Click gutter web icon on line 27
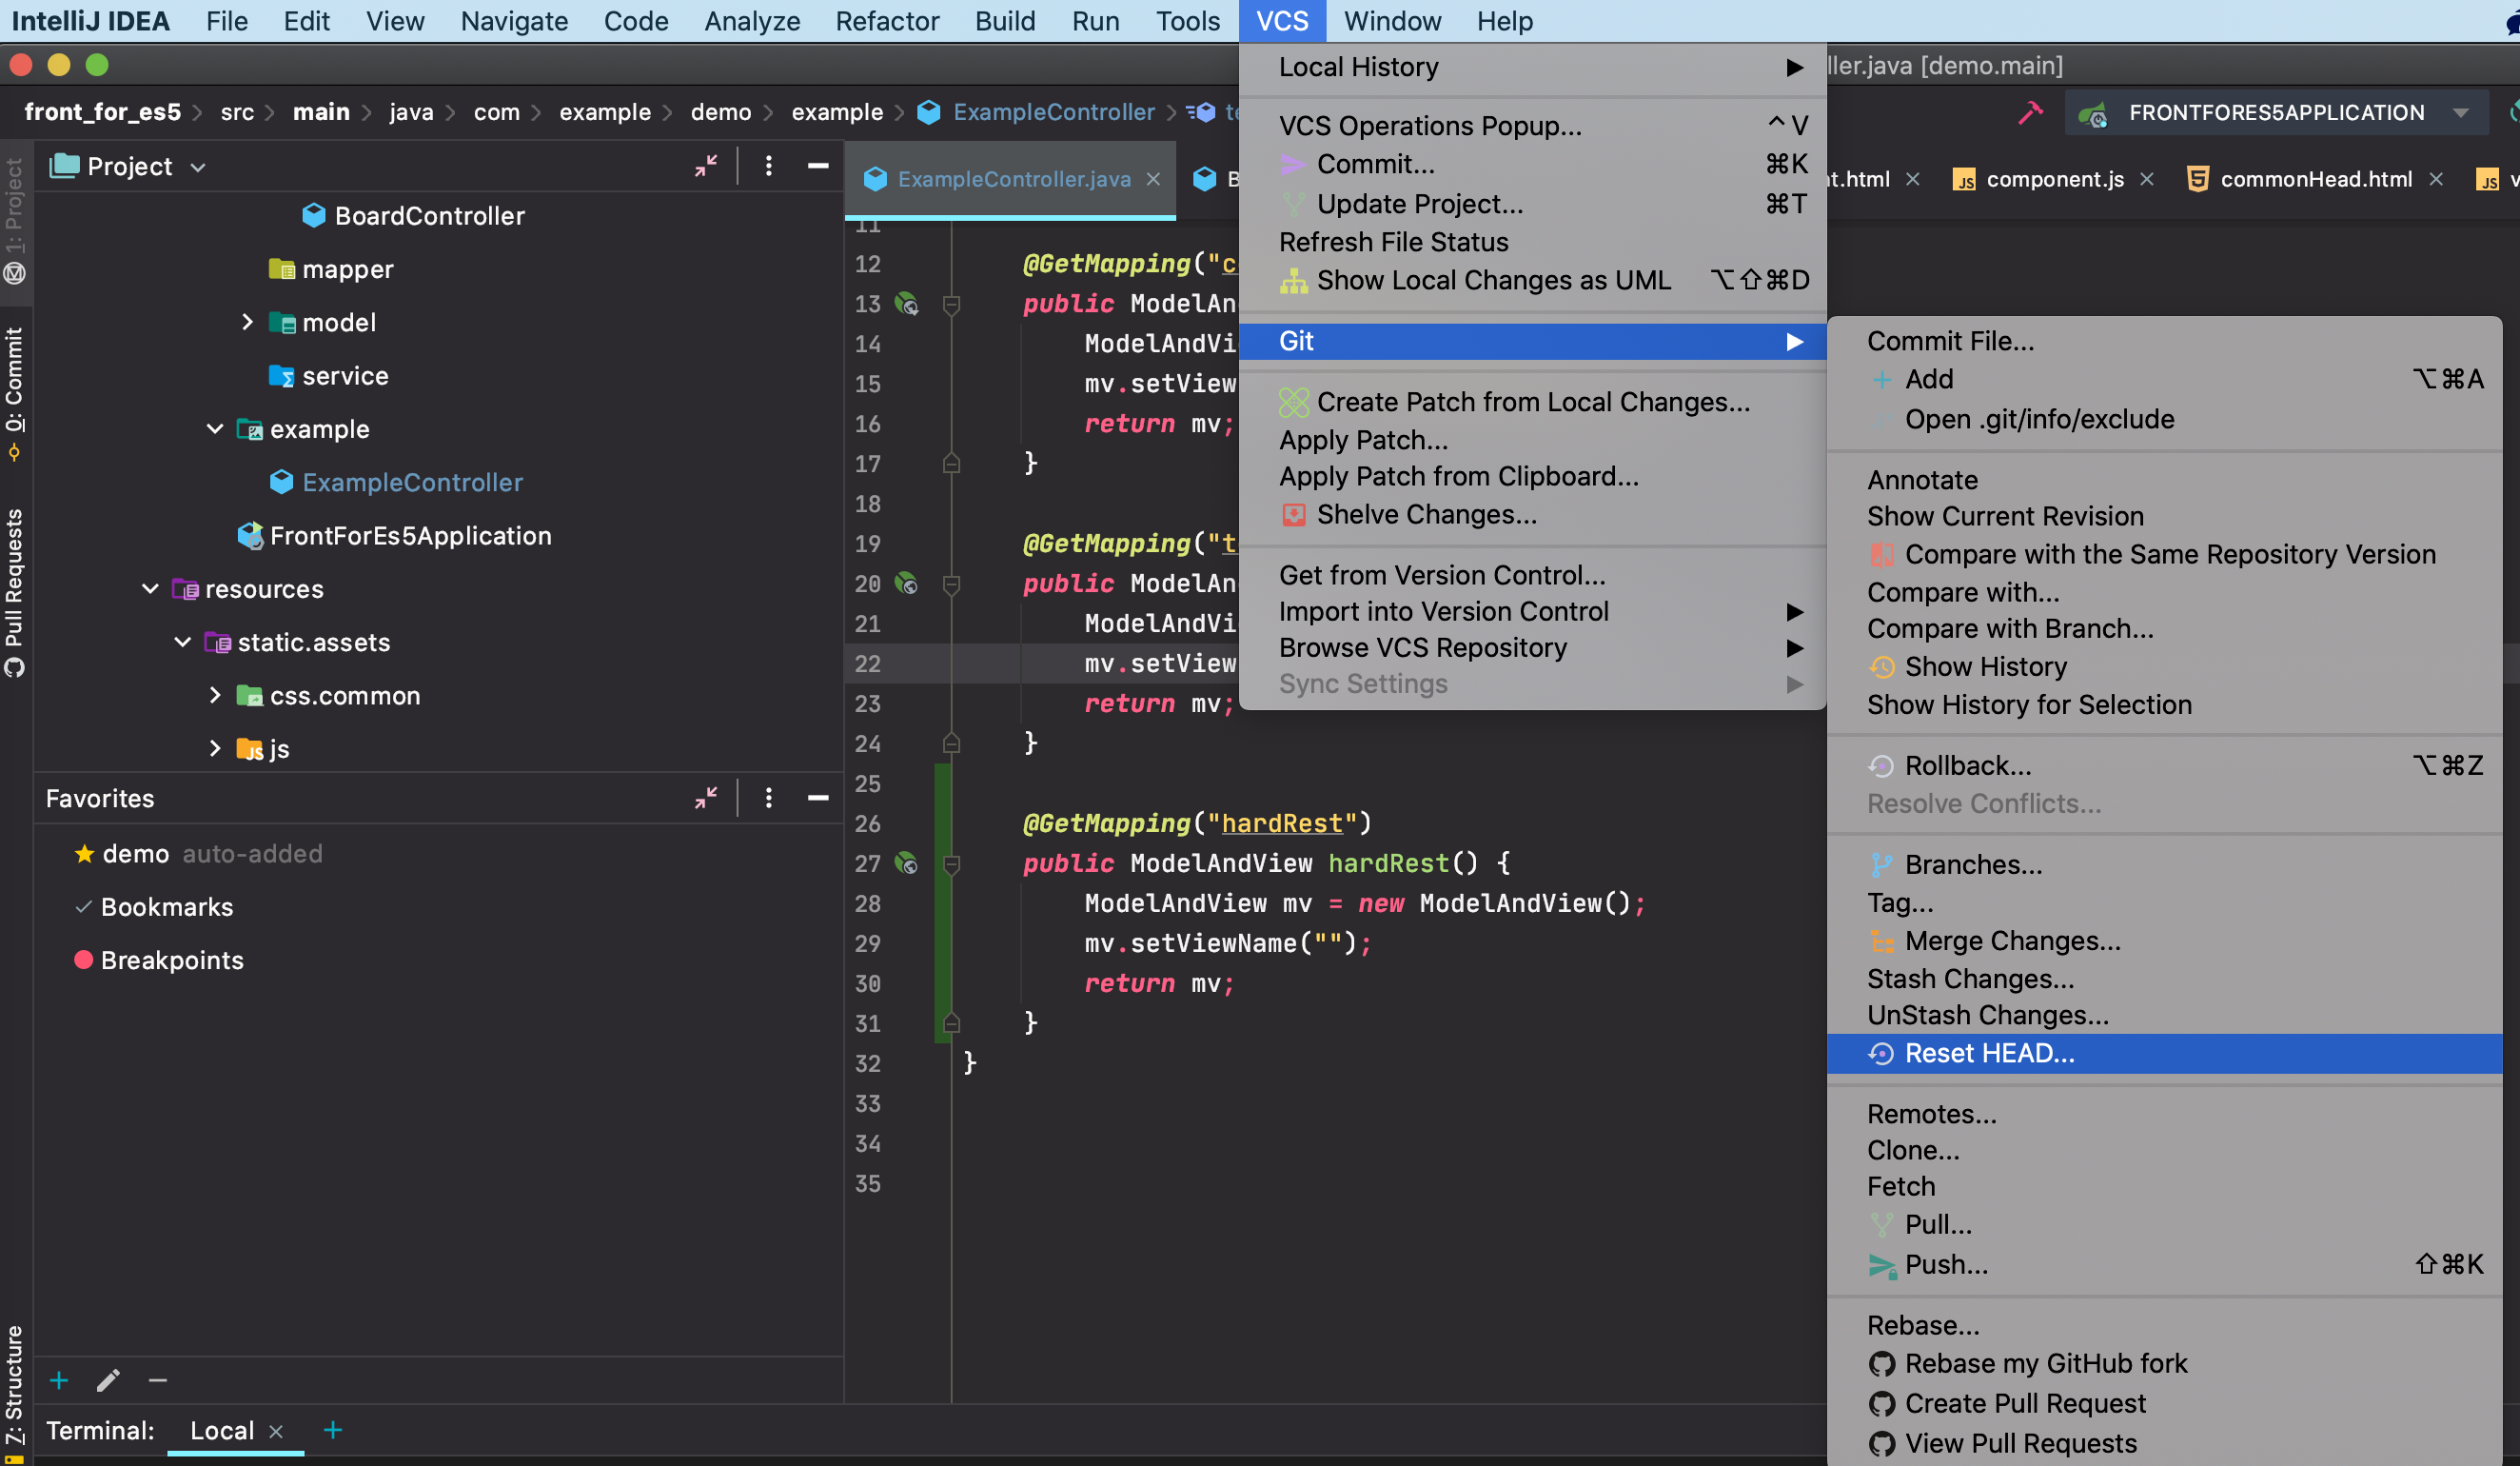Screen dimensions: 2520x1466 pos(907,864)
